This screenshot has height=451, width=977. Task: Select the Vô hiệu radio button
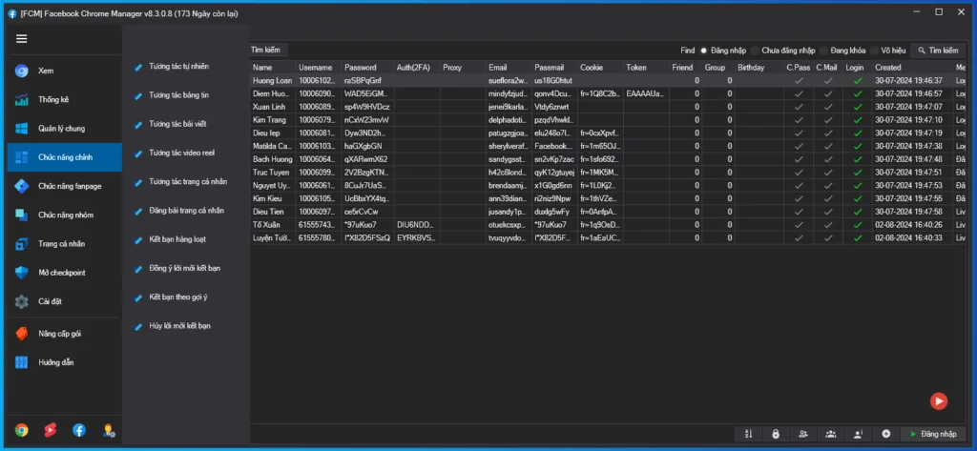[x=874, y=51]
